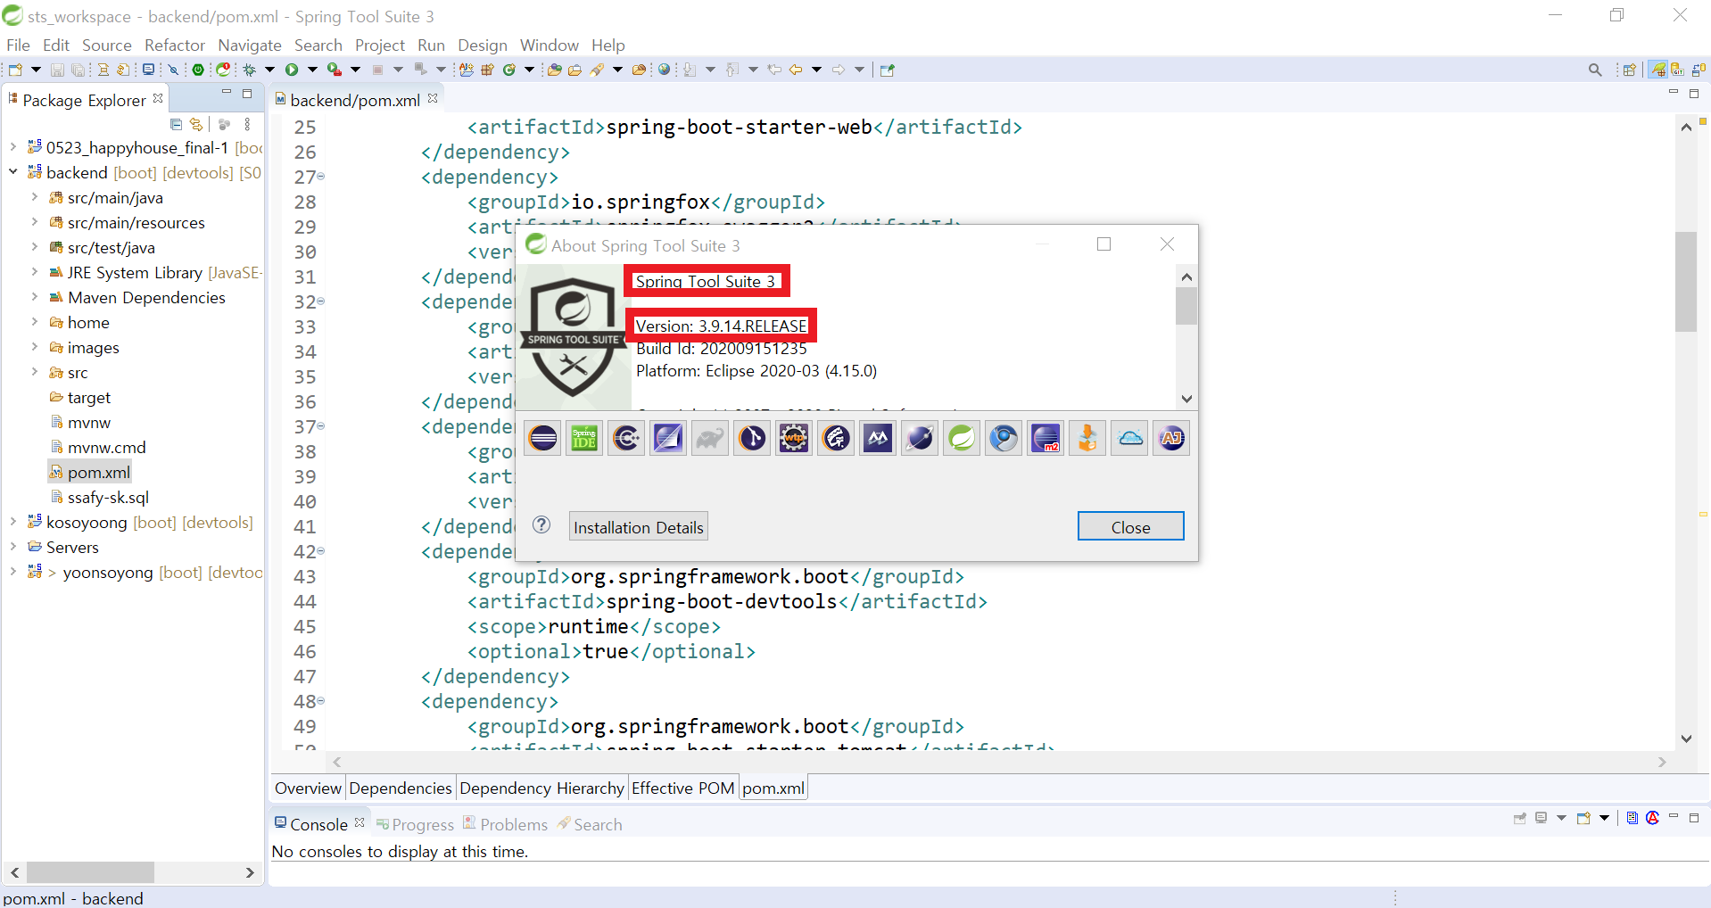Click the green Run button icon
Screen dimensions: 1711x908
(292, 70)
